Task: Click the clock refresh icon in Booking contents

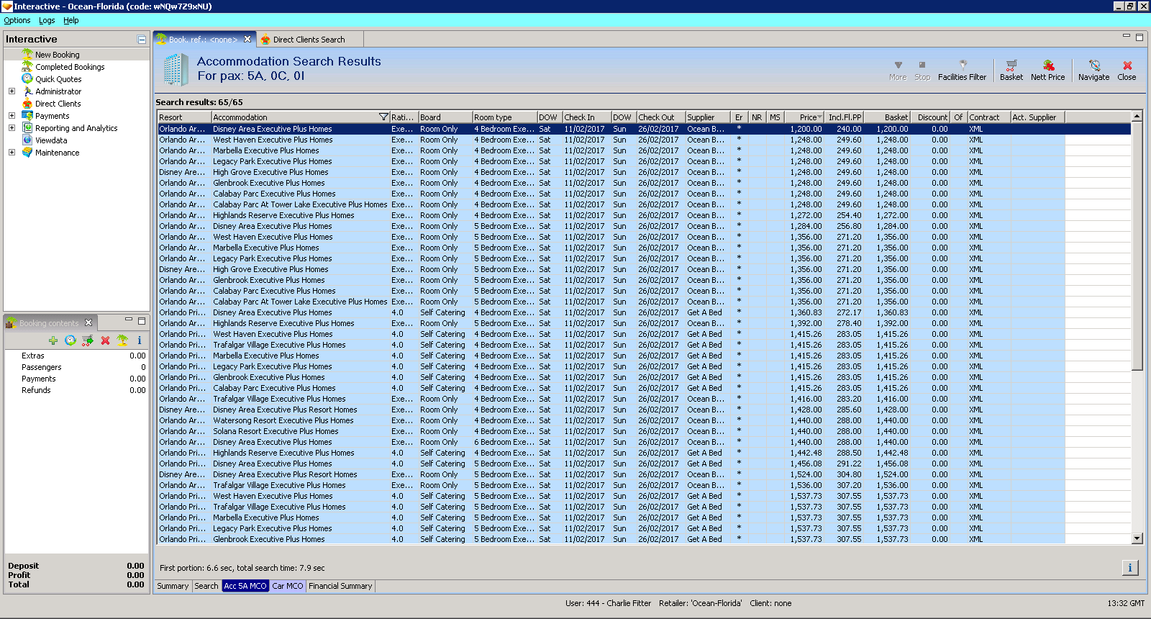Action: point(70,340)
